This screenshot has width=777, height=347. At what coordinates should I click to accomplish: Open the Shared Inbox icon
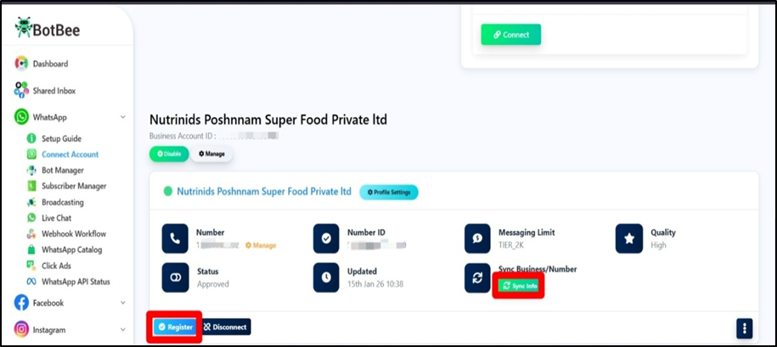pos(21,90)
